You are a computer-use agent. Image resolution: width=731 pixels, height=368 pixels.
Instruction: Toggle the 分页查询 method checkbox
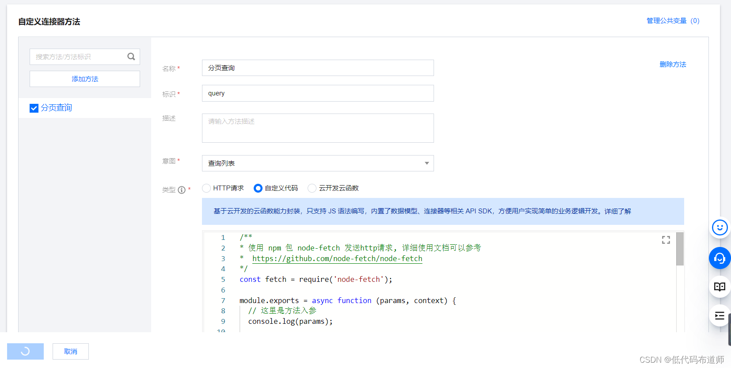(x=34, y=108)
